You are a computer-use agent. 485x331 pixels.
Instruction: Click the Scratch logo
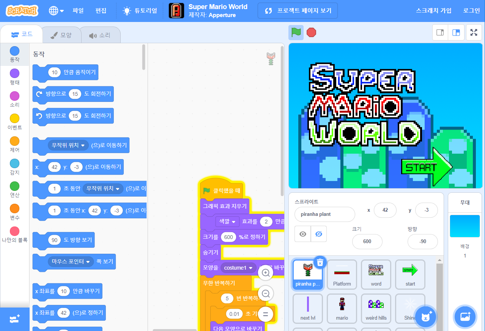coord(22,11)
